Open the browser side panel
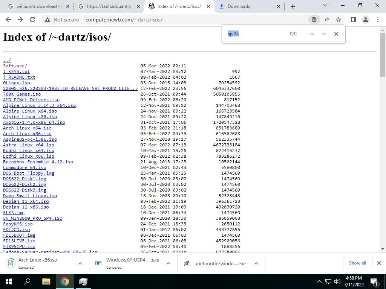 coord(354,20)
